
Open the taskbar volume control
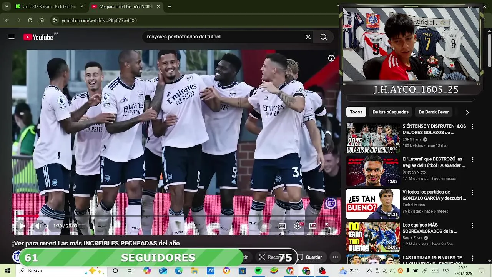click(x=392, y=271)
